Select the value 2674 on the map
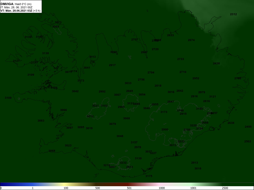Image resolution: width=254 pixels, height=190 pixels. click(191, 40)
